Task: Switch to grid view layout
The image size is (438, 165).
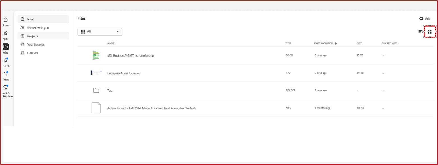Action: [429, 32]
